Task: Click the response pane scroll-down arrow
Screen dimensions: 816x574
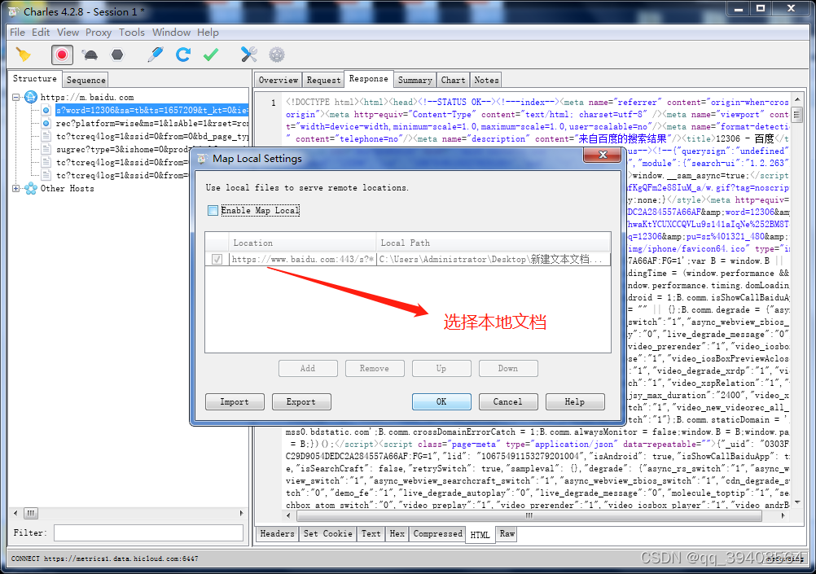Action: (797, 502)
